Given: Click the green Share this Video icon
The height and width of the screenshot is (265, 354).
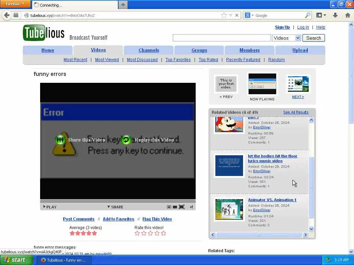Looking at the screenshot, I should [x=60, y=140].
